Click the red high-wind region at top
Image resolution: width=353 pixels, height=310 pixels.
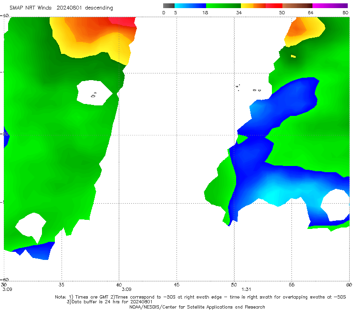(123, 21)
